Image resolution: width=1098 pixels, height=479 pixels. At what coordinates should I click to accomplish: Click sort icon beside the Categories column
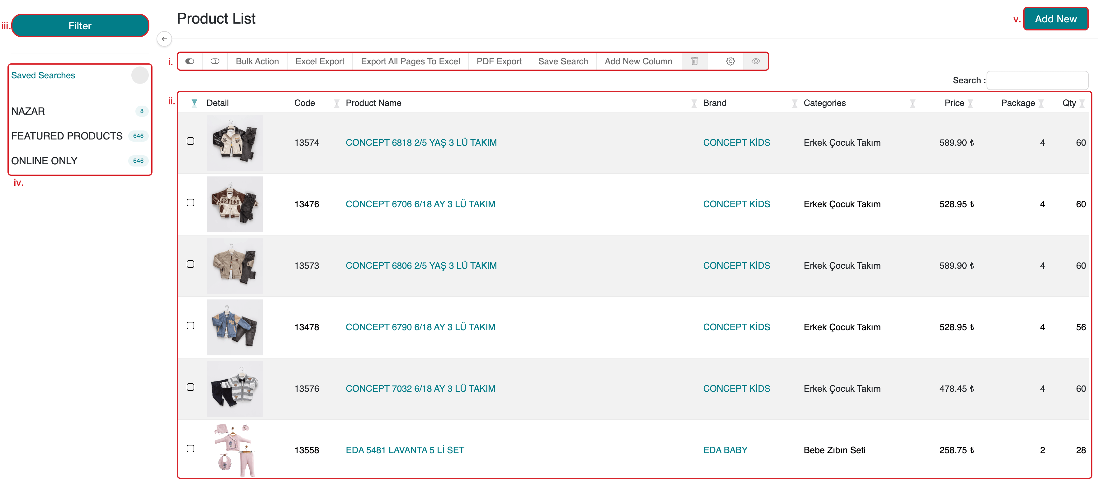pos(912,103)
